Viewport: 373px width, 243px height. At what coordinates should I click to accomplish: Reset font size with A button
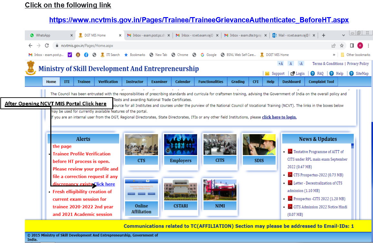click(x=291, y=64)
